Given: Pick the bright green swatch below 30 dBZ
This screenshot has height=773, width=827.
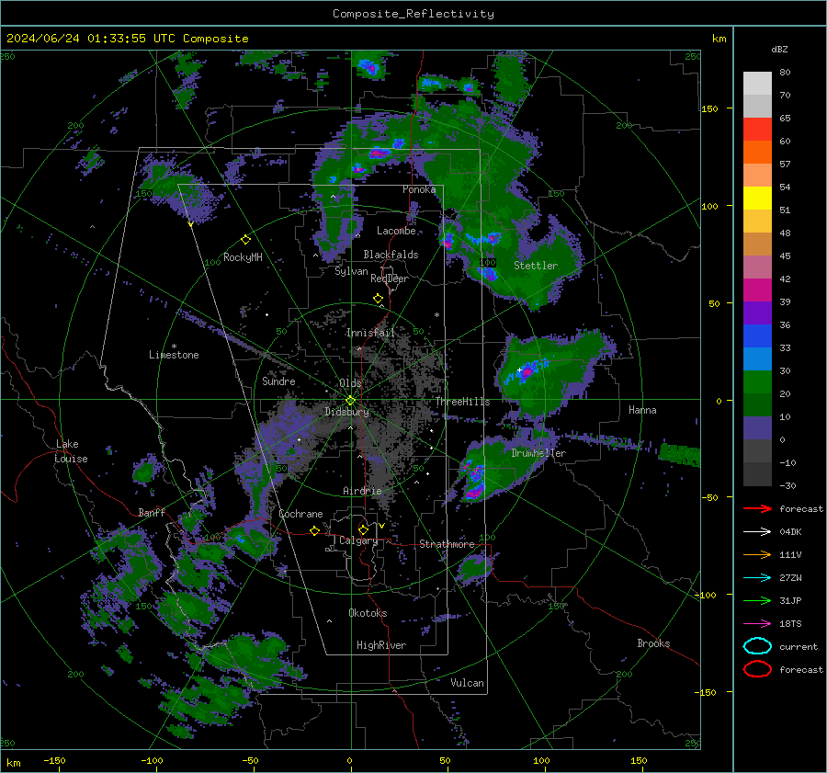Looking at the screenshot, I should 757,382.
